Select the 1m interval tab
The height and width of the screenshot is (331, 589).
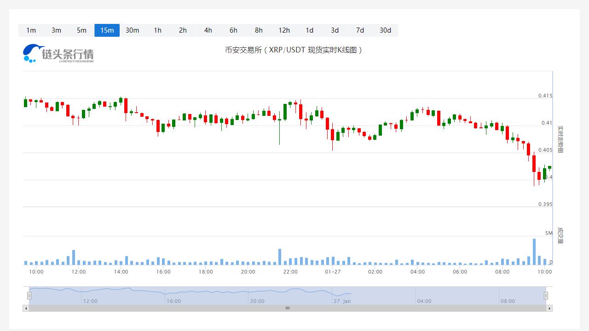tap(31, 30)
